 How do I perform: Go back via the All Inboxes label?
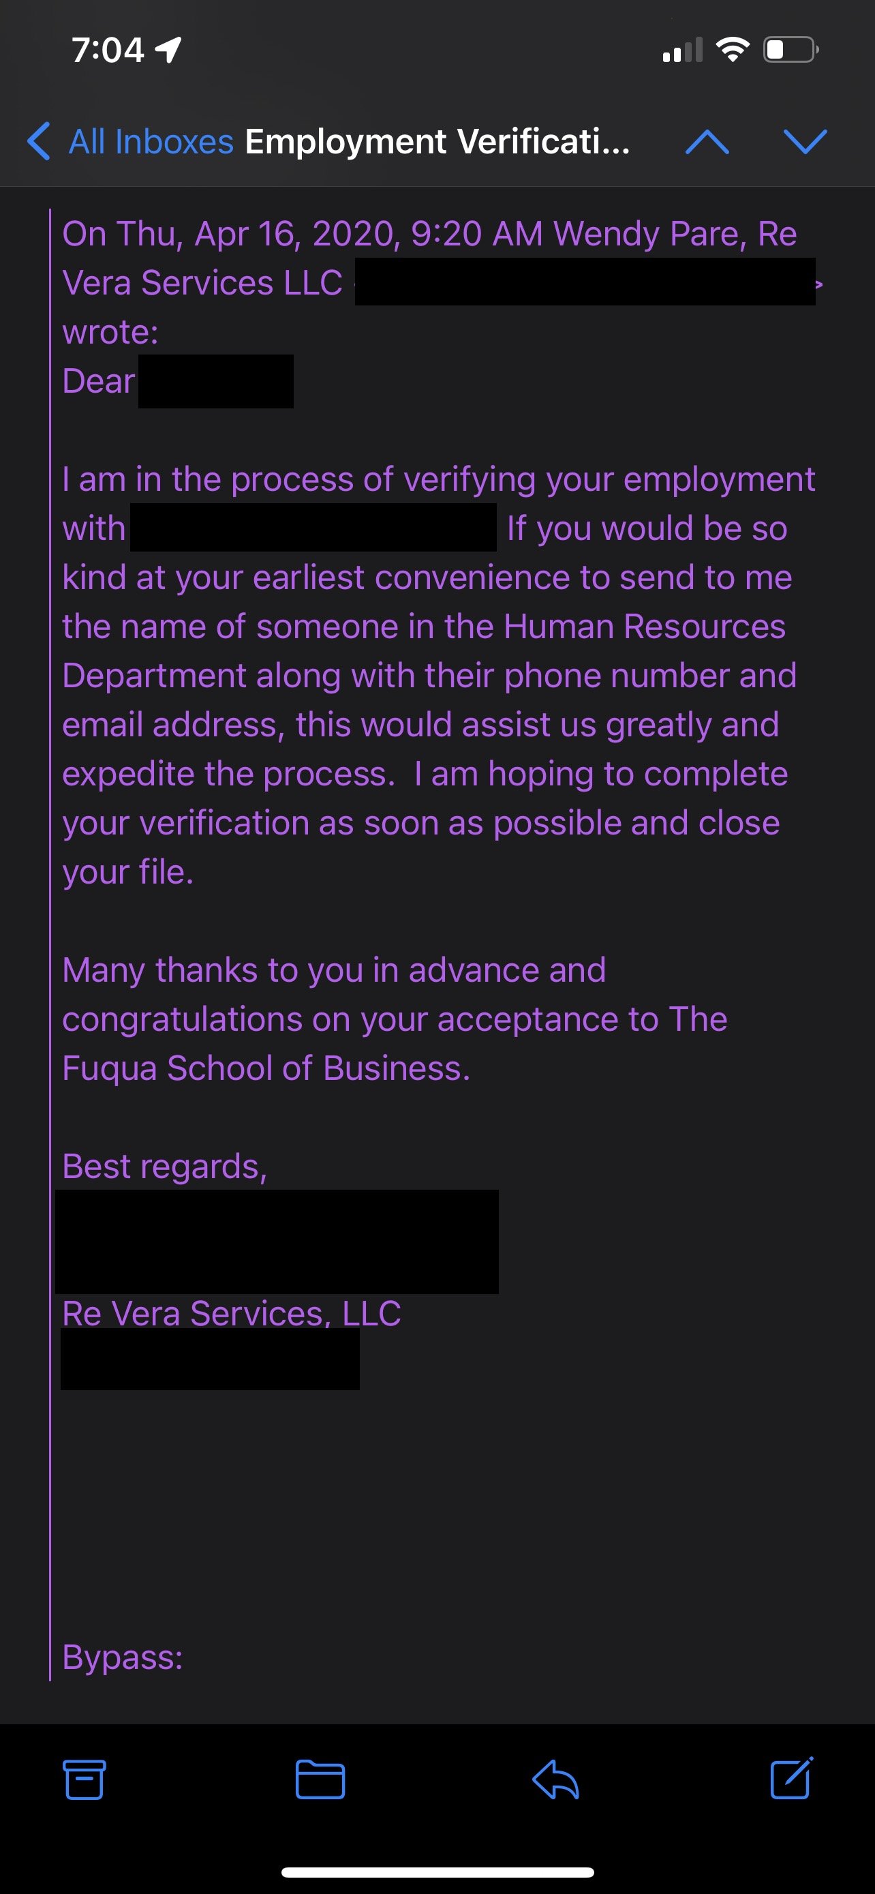tap(151, 141)
